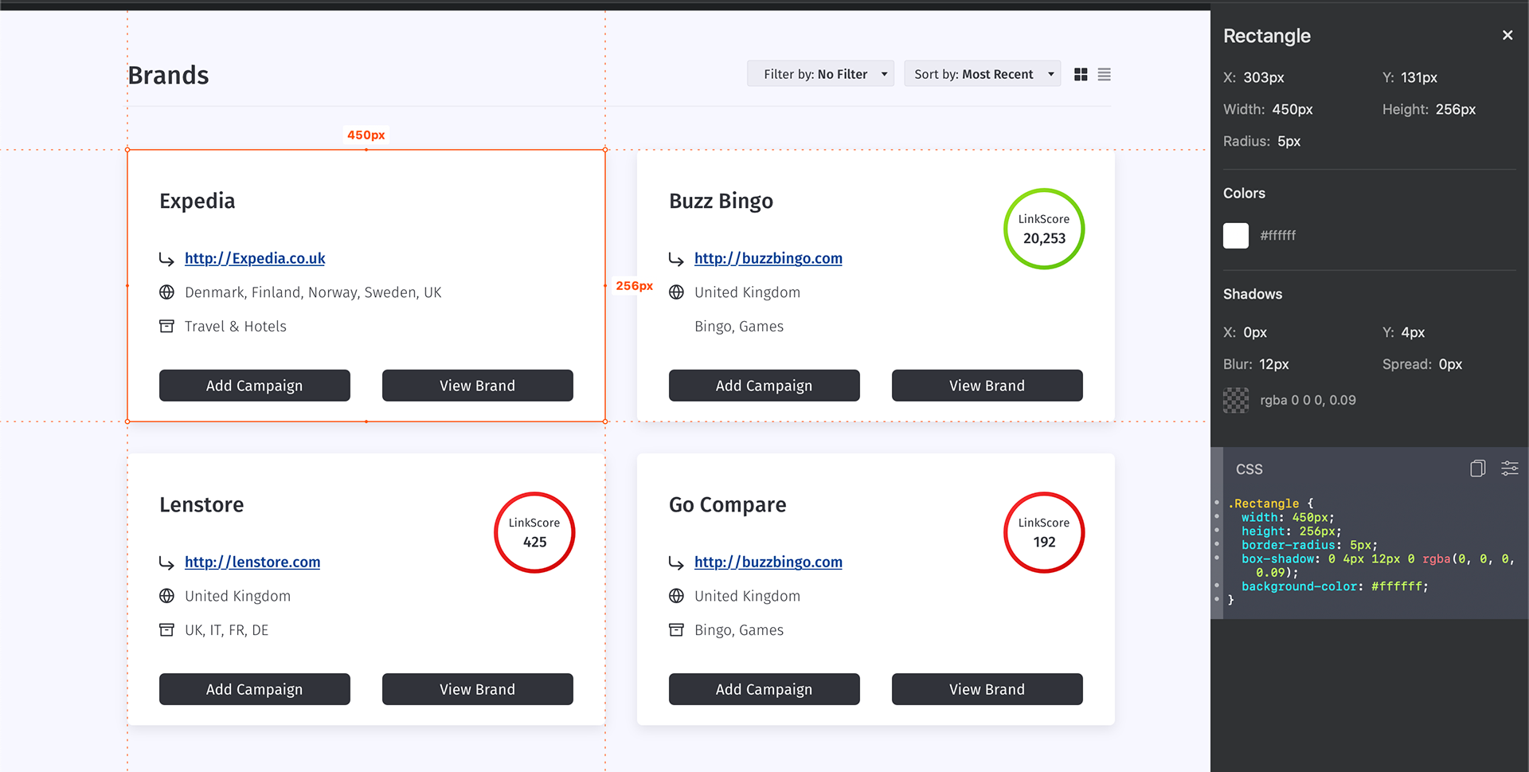Click Buzz Bingo LinkScore 20,253 circle
Screen dimensions: 1529x772
coord(1044,229)
